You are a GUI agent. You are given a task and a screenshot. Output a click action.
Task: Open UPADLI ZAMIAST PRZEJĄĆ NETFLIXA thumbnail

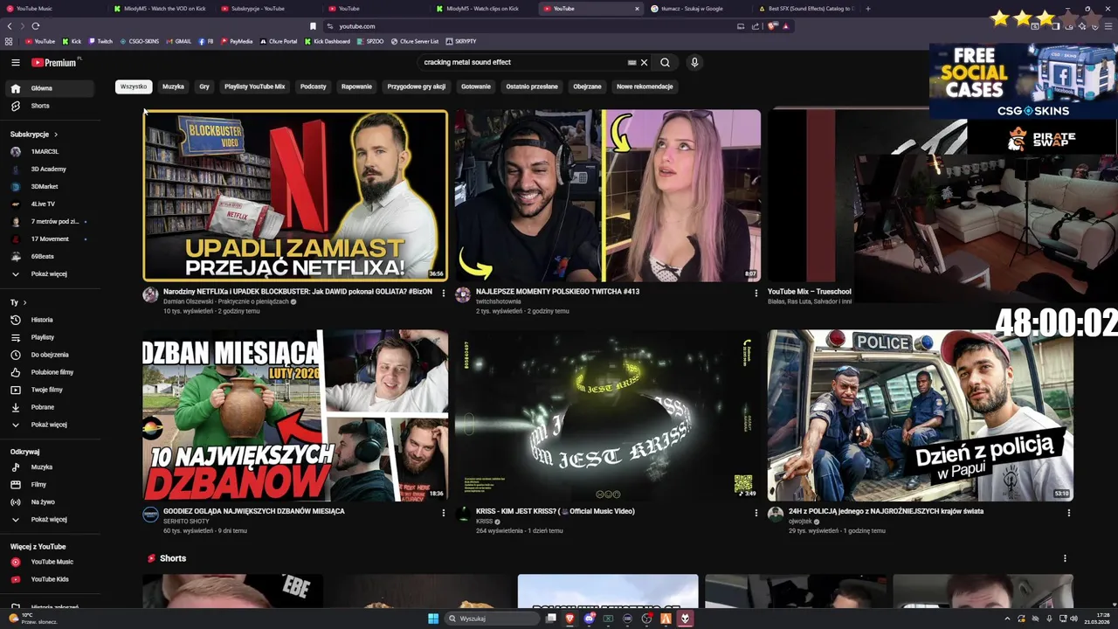[295, 196]
